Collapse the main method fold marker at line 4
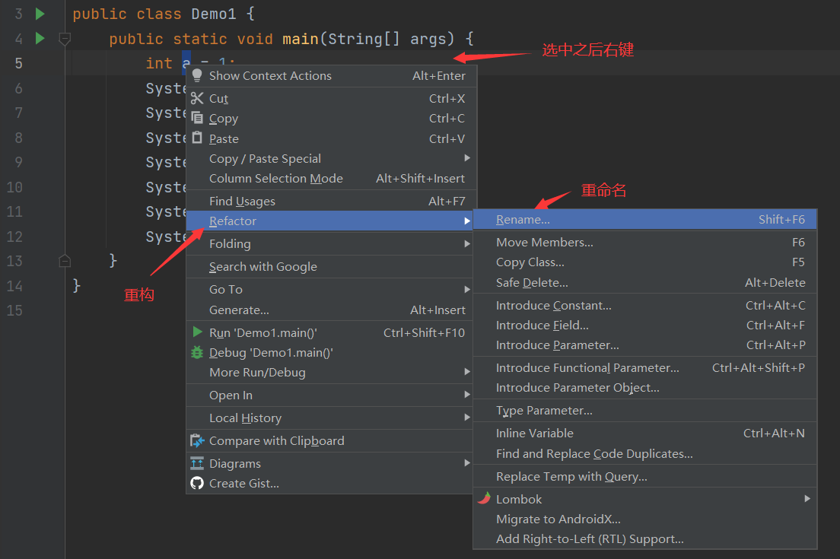 [x=65, y=39]
